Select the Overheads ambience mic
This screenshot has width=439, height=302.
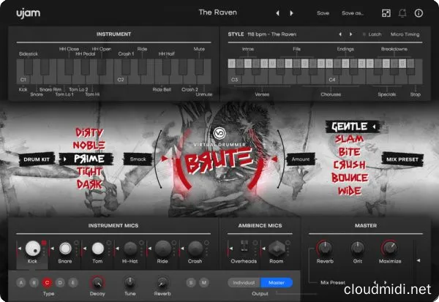[244, 247]
